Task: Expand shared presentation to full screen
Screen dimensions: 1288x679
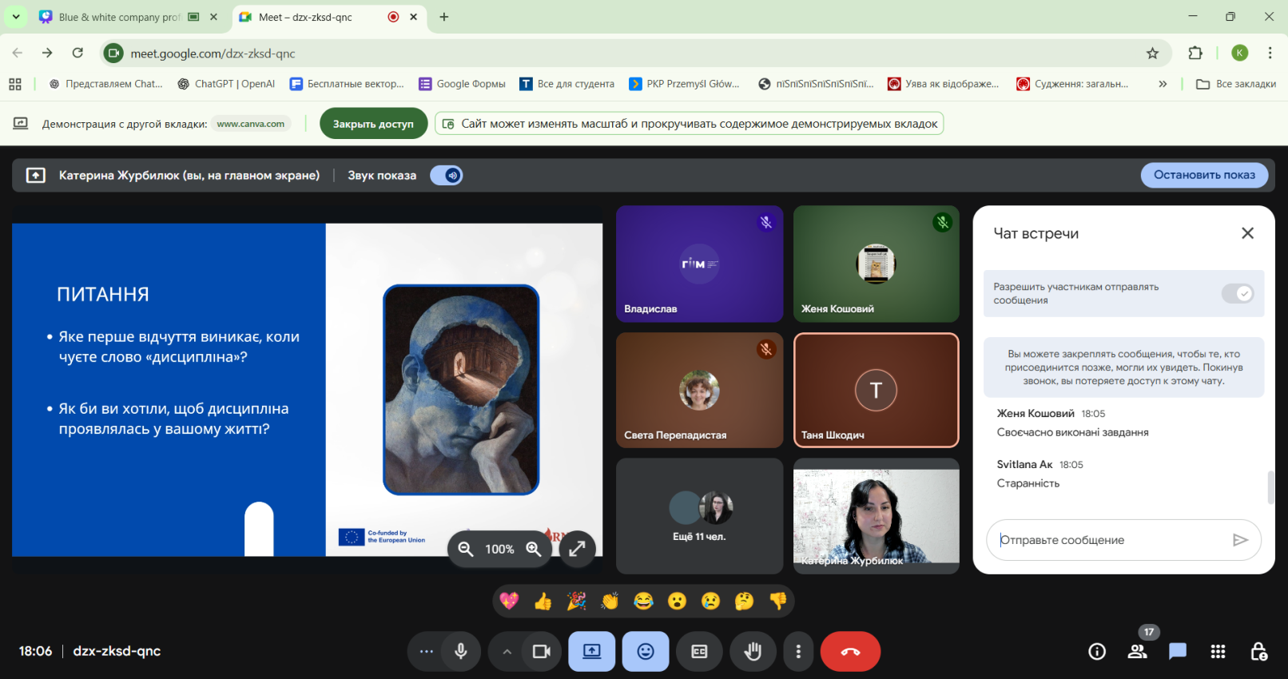Action: point(577,549)
